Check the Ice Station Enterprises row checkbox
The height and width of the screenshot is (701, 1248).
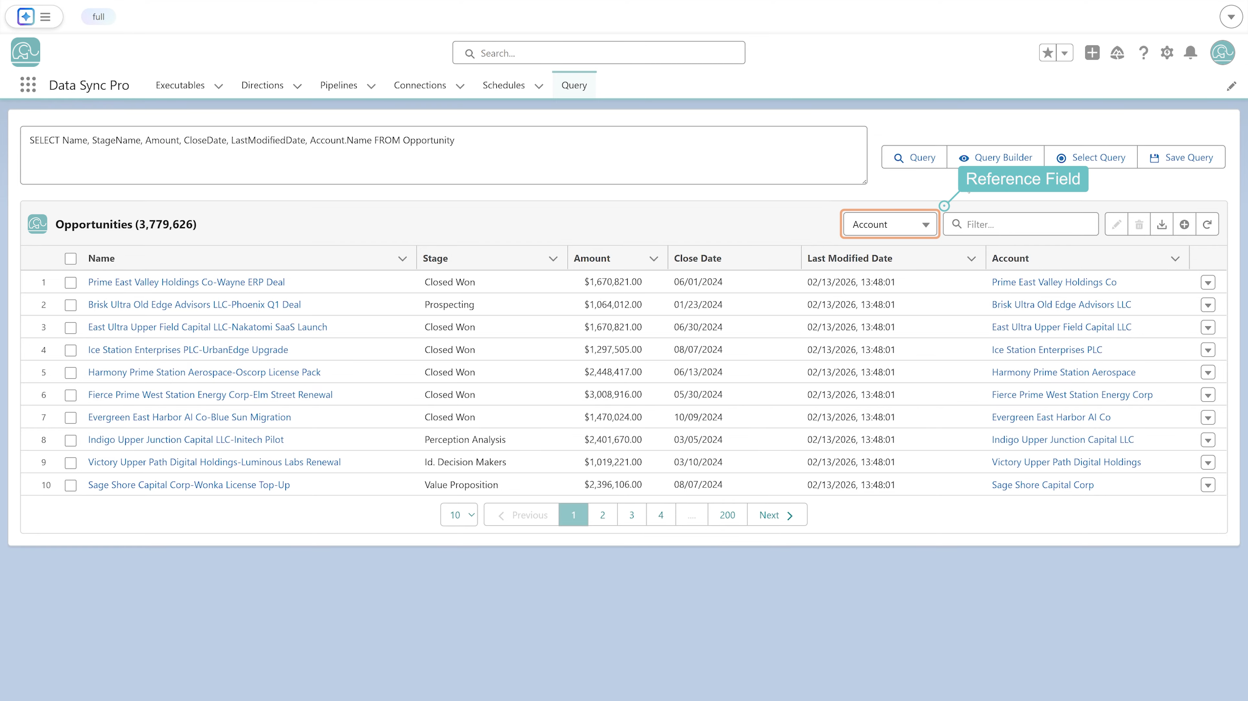pyautogui.click(x=71, y=350)
